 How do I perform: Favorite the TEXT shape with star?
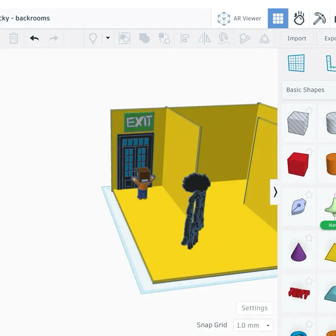coord(309,281)
